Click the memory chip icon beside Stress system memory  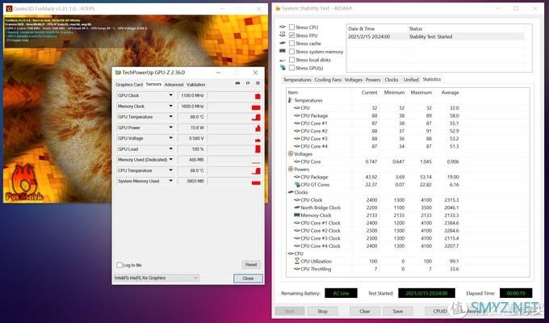[x=283, y=51]
